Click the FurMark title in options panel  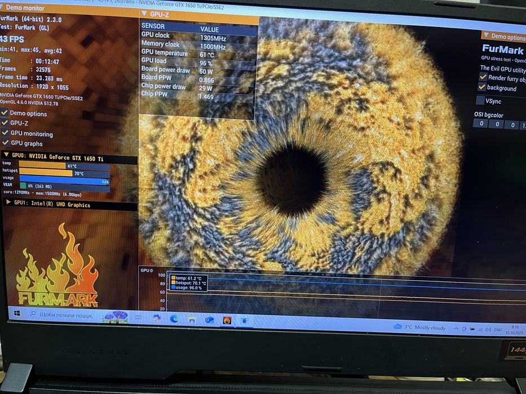502,50
